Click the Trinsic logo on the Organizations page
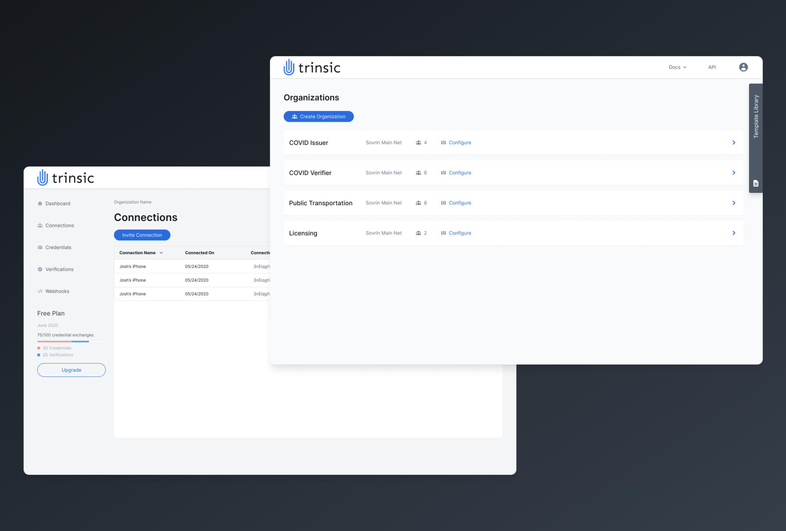This screenshot has width=786, height=531. pos(312,67)
